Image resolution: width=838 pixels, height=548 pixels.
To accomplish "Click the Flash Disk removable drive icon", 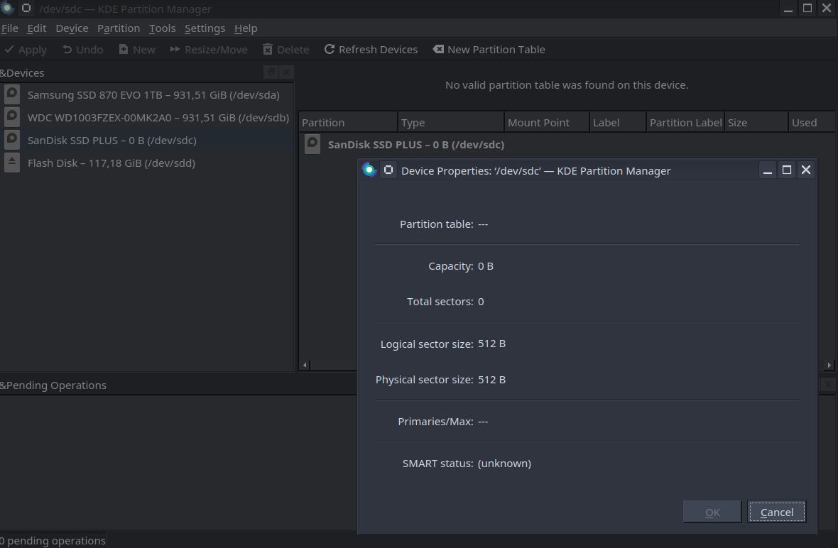I will [x=12, y=163].
